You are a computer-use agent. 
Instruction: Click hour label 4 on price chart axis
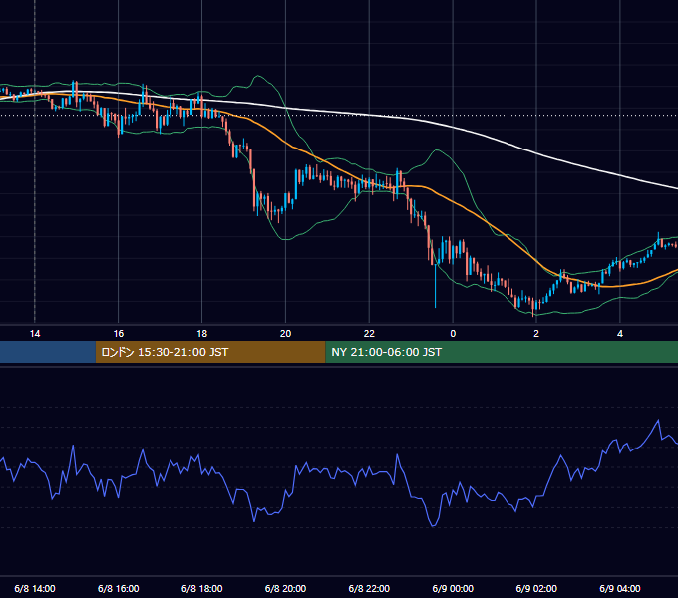point(620,334)
